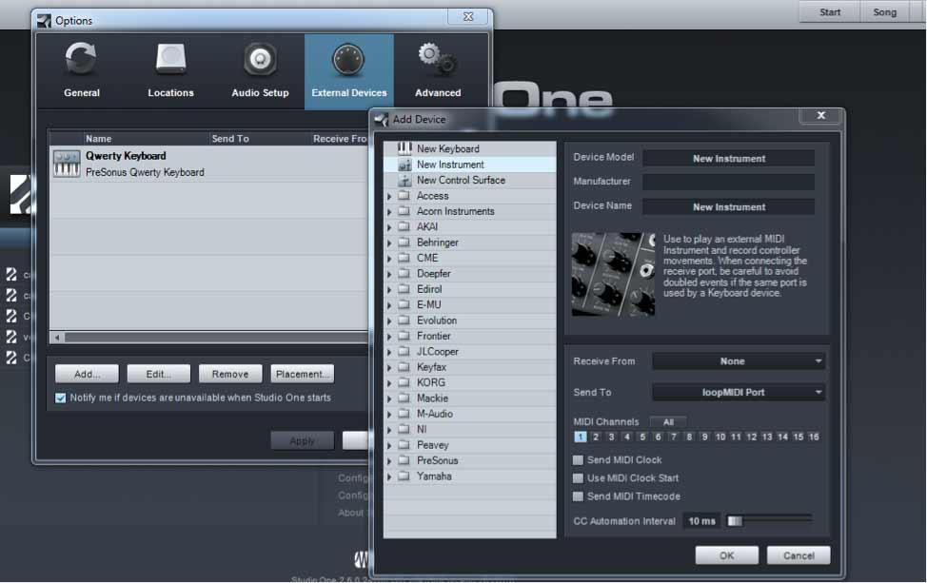Screen dimensions: 927x583
Task: Toggle MIDI channel 1
Action: pyautogui.click(x=580, y=437)
